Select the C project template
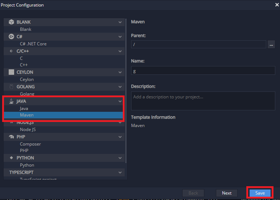Image resolution: width=280 pixels, height=200 pixels. pyautogui.click(x=64, y=58)
